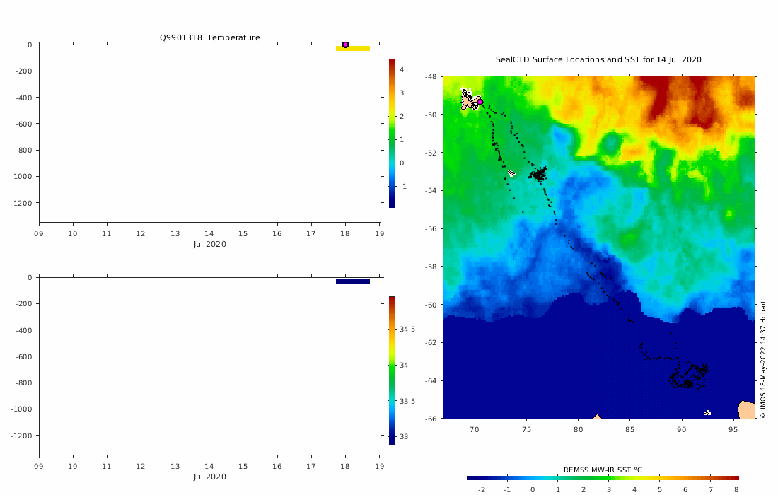Image resolution: width=778 pixels, height=495 pixels.
Task: Click the '34.5' salinity colorbar label
Action: click(407, 330)
